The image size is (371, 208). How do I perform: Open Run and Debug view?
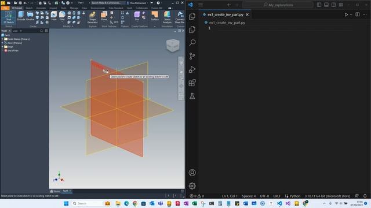(x=192, y=69)
